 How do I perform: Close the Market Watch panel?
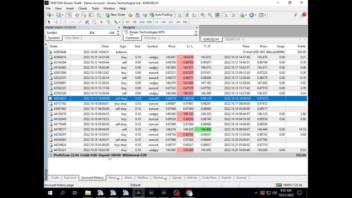(119, 28)
